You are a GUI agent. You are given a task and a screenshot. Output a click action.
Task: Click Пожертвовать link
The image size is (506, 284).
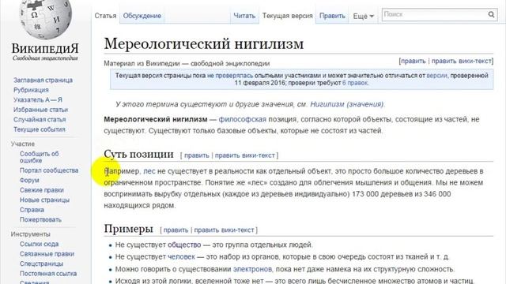[40, 219]
